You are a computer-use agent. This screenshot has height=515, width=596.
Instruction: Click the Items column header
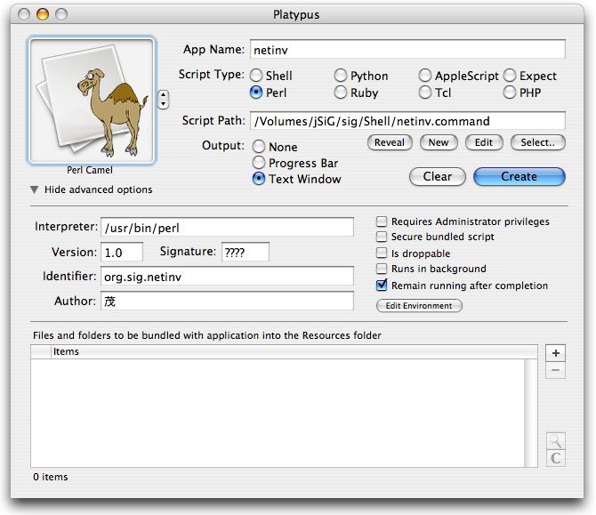tap(294, 351)
